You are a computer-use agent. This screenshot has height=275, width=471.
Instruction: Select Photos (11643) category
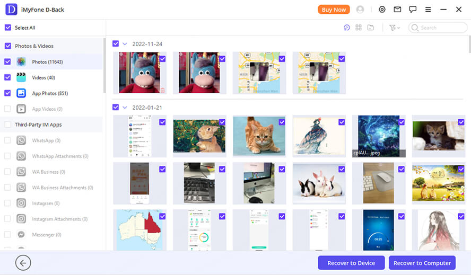pyautogui.click(x=51, y=62)
